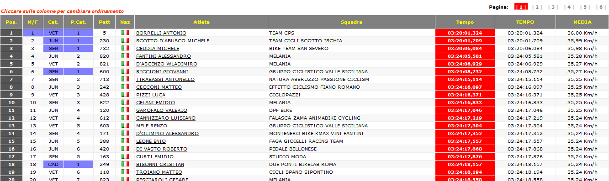Image resolution: width=609 pixels, height=181 pixels.
Task: Sort by the Cat. column header
Action: tap(53, 22)
